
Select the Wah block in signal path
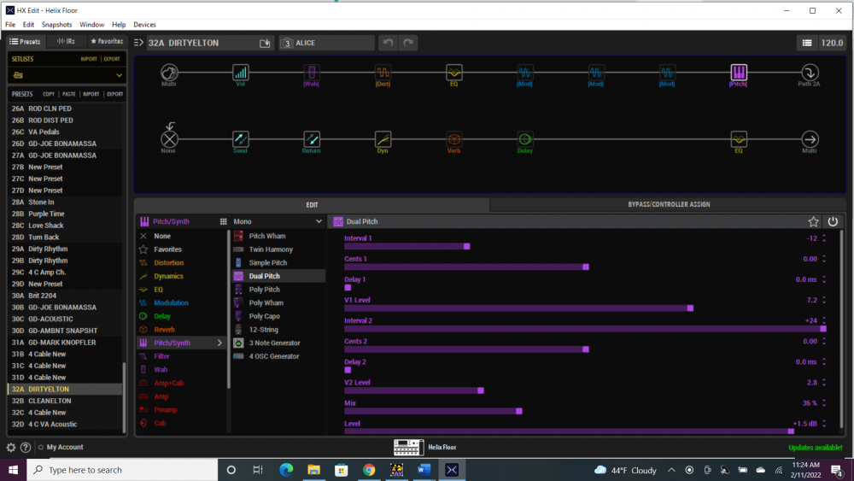click(x=312, y=73)
